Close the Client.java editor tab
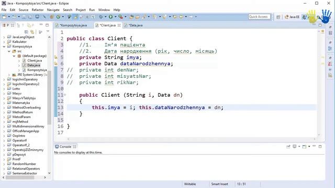The image size is (335, 188). tap(119, 25)
